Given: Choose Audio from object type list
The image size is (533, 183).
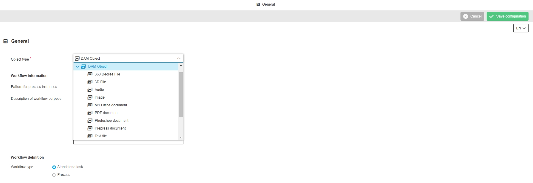Looking at the screenshot, I should pyautogui.click(x=126, y=90).
